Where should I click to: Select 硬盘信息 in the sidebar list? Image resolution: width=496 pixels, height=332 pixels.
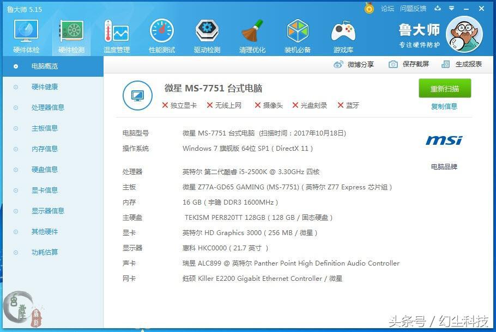(44, 169)
